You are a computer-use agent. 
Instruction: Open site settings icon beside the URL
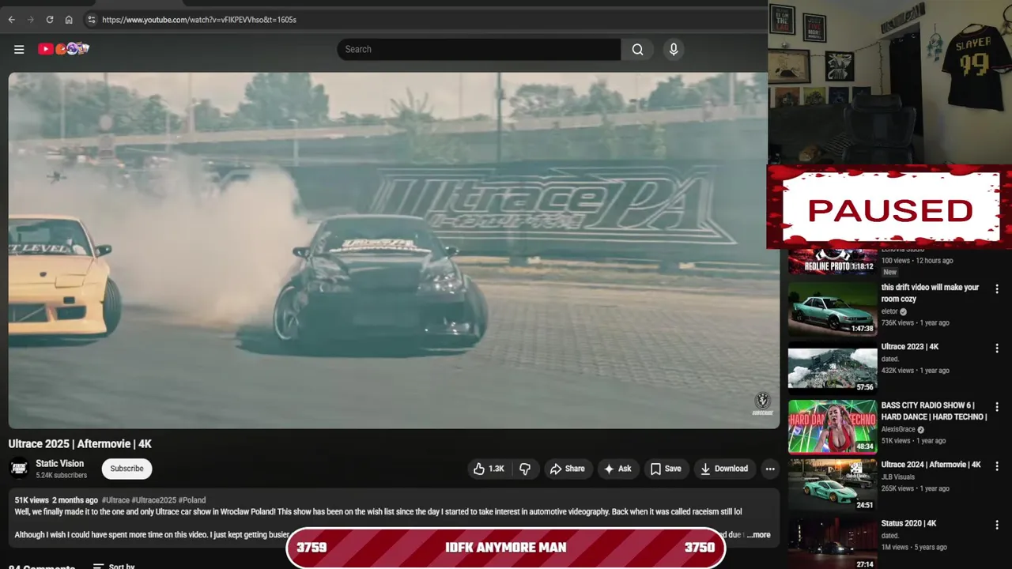pyautogui.click(x=91, y=20)
